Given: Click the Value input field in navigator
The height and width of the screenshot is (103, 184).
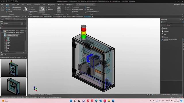Looking at the screenshot, I should [14, 28].
